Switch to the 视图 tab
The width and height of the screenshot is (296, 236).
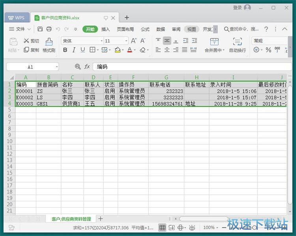(x=191, y=29)
